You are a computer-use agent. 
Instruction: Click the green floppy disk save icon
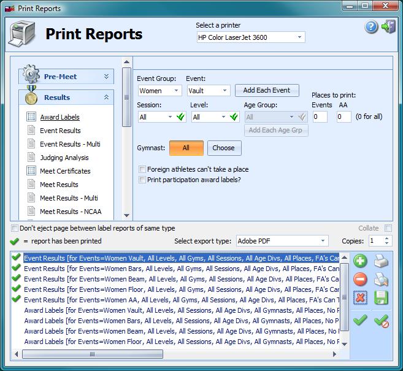pyautogui.click(x=381, y=299)
